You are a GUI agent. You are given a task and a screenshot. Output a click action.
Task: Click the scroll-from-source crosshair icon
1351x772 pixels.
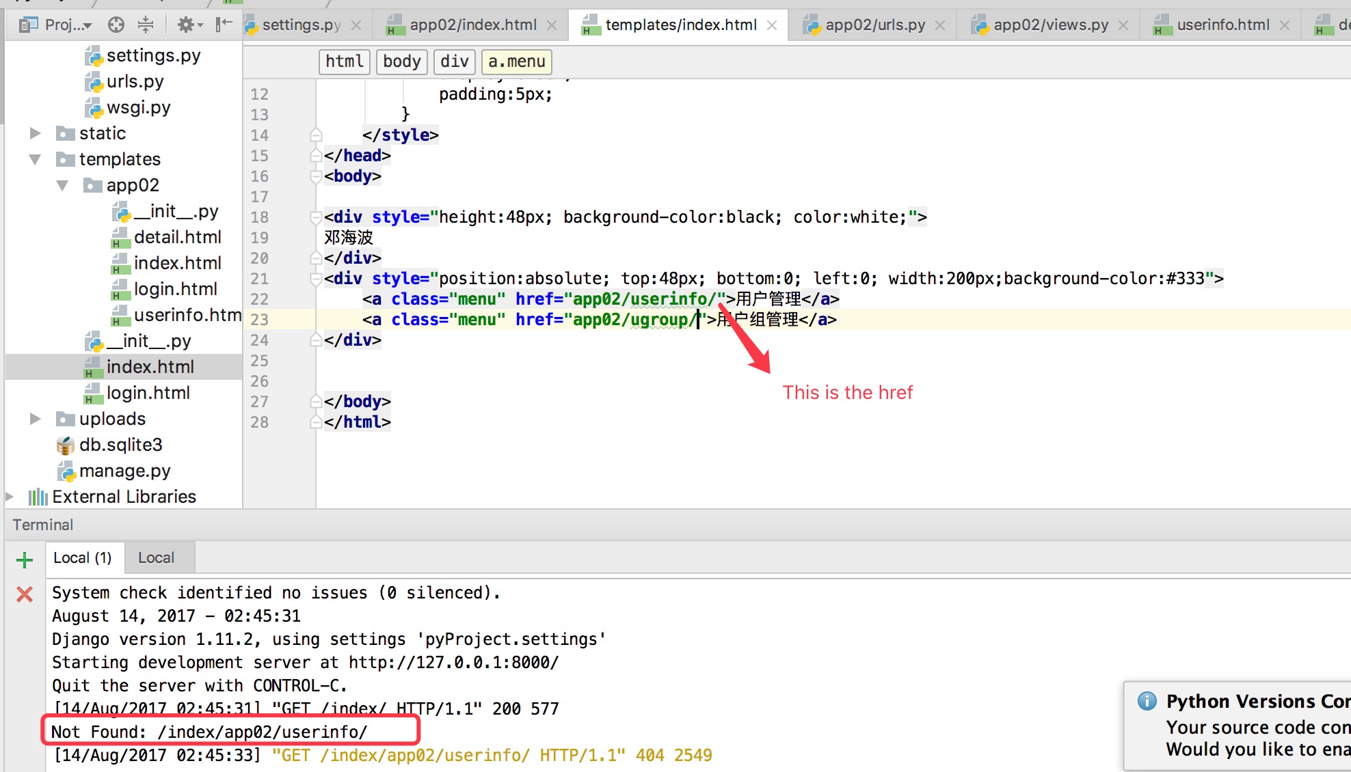116,25
